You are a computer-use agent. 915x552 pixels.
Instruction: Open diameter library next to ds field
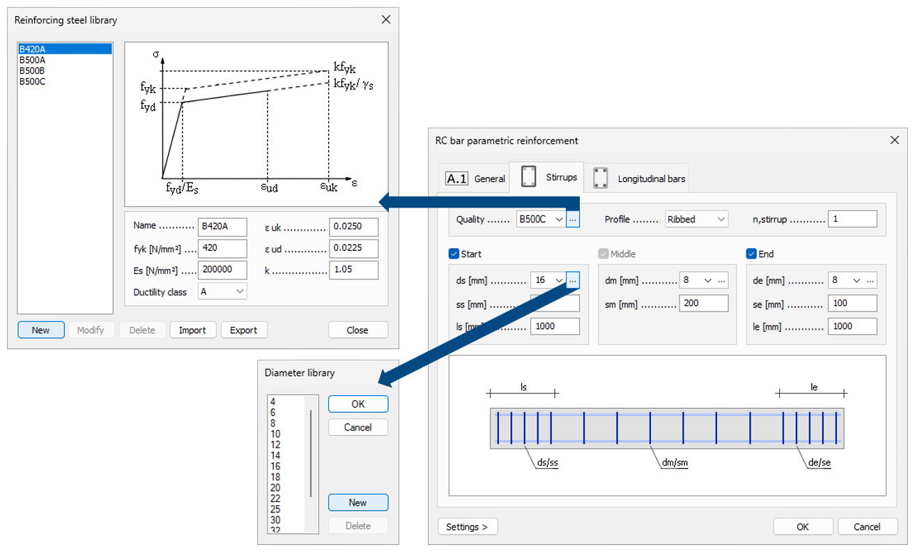pyautogui.click(x=573, y=280)
